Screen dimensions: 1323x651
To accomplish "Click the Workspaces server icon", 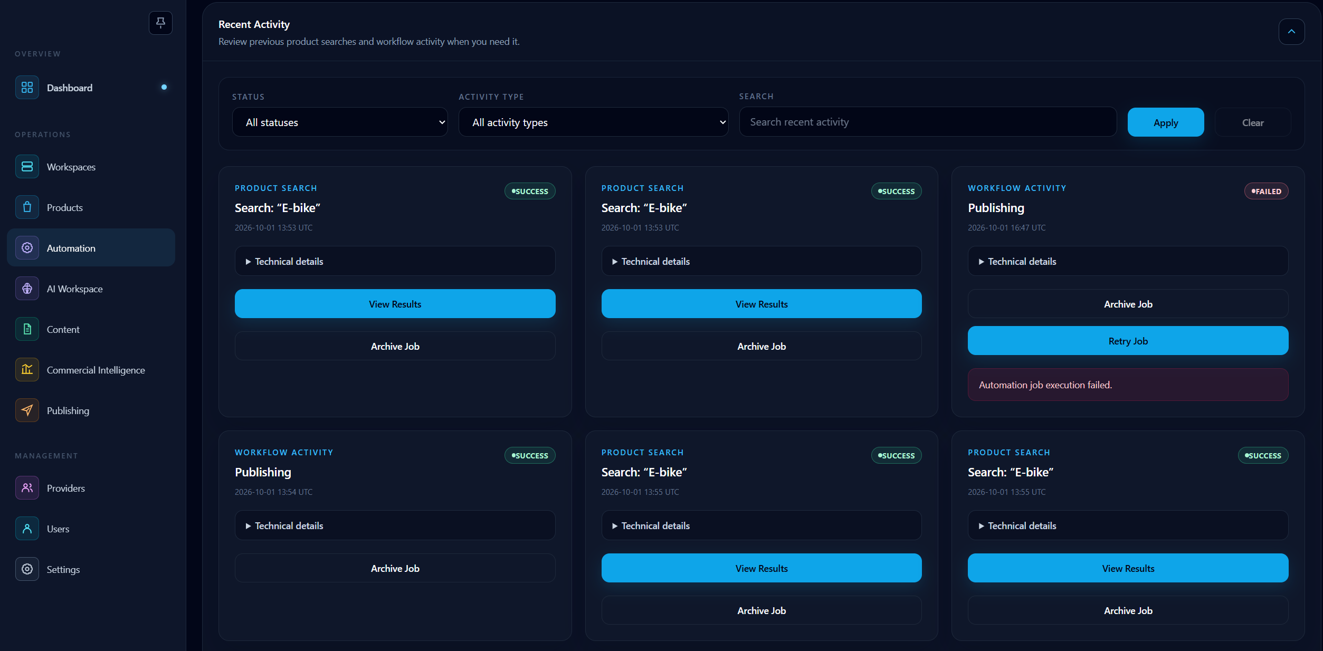I will pyautogui.click(x=27, y=167).
